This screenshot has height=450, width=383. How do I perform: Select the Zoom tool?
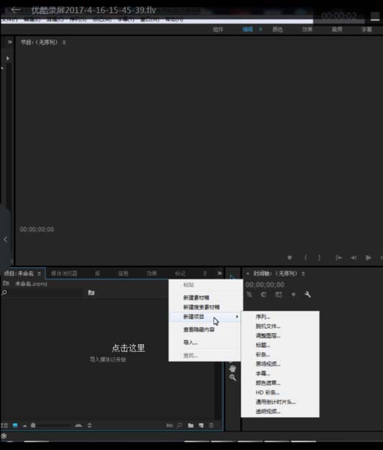[233, 378]
